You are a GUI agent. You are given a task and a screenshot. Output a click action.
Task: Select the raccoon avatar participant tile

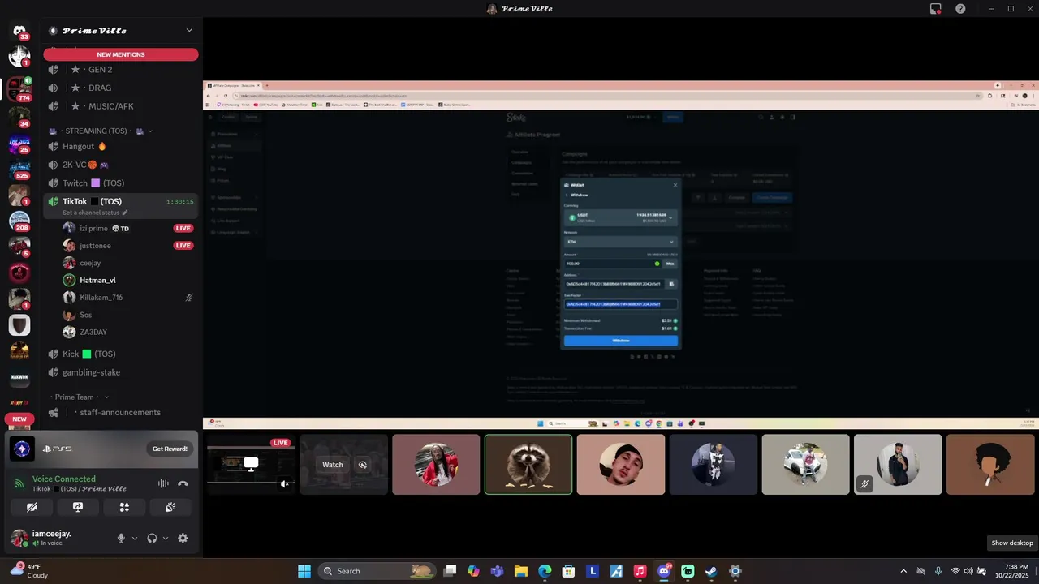528,464
